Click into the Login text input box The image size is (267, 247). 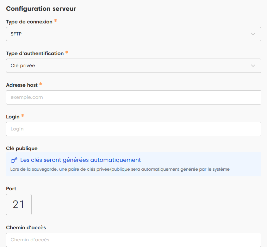[x=133, y=129]
